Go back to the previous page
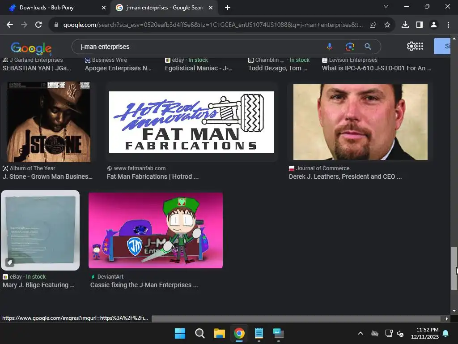This screenshot has height=344, width=458. [x=10, y=25]
